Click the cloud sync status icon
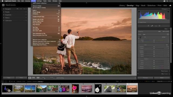The image size is (173, 97). 170,5
